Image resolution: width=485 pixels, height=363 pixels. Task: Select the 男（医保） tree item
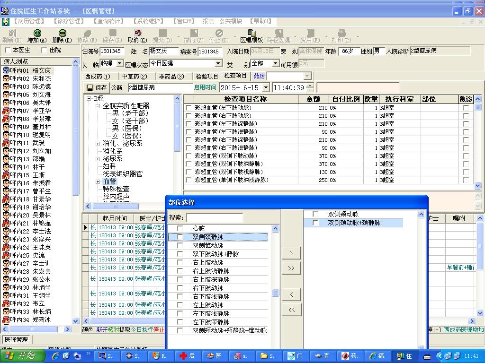(127, 129)
